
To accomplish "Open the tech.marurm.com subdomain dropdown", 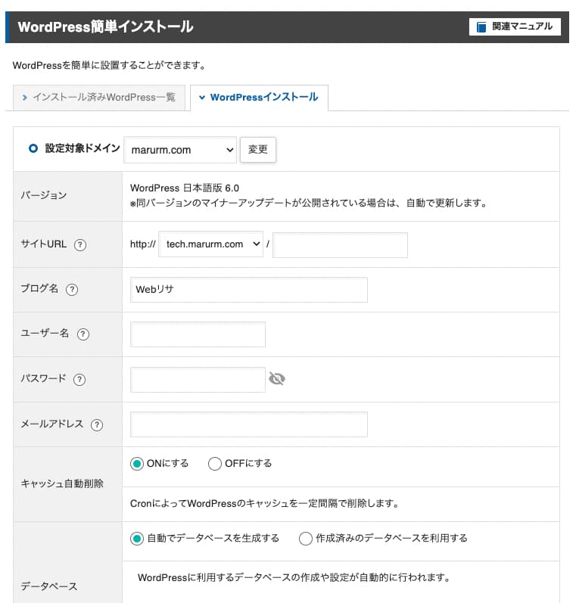I will [x=210, y=244].
